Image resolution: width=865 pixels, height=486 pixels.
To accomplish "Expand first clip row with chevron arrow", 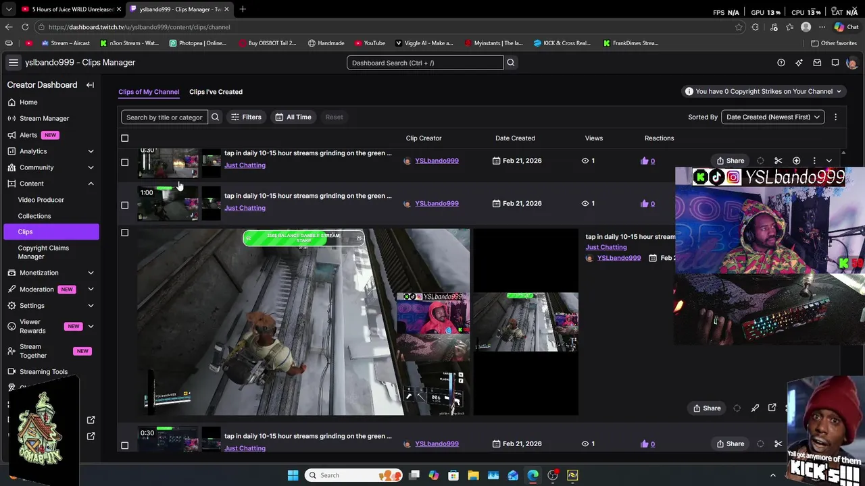I will (829, 161).
